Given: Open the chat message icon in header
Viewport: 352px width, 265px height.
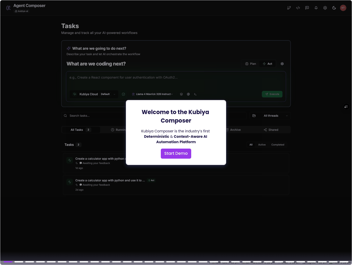Looking at the screenshot, I should (307, 8).
